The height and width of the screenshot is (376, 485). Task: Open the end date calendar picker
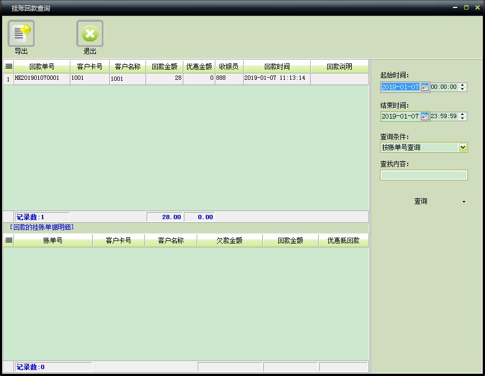[x=425, y=116]
